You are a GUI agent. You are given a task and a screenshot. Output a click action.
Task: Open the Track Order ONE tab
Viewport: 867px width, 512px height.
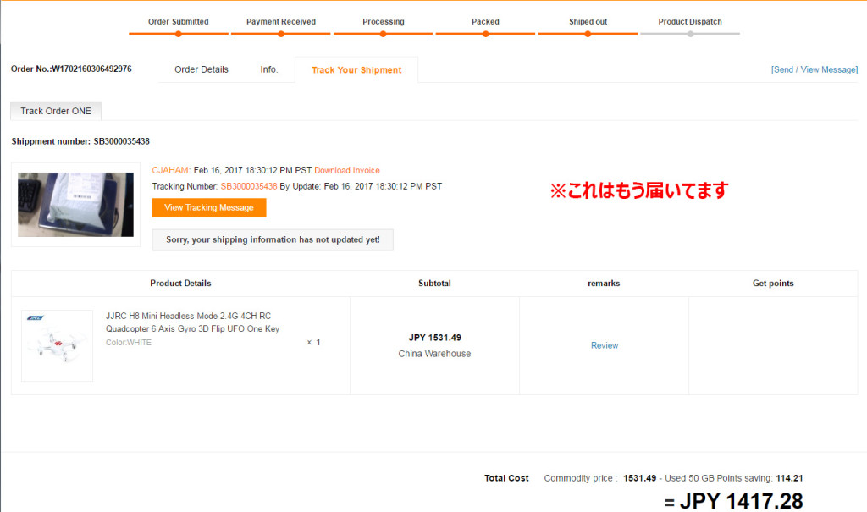point(56,111)
